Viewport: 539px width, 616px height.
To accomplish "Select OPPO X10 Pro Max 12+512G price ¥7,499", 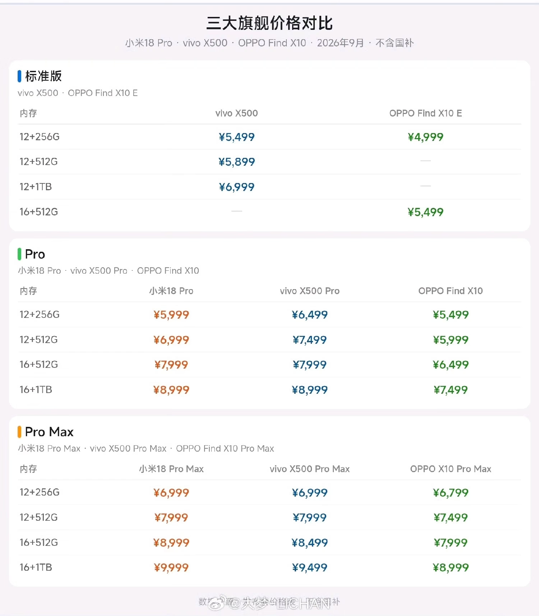I will click(x=451, y=517).
